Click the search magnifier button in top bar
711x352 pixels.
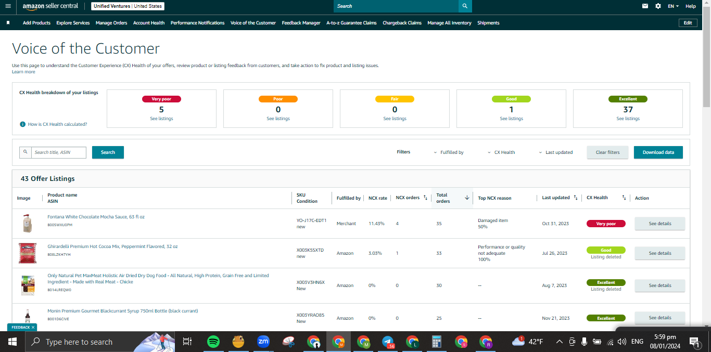465,6
